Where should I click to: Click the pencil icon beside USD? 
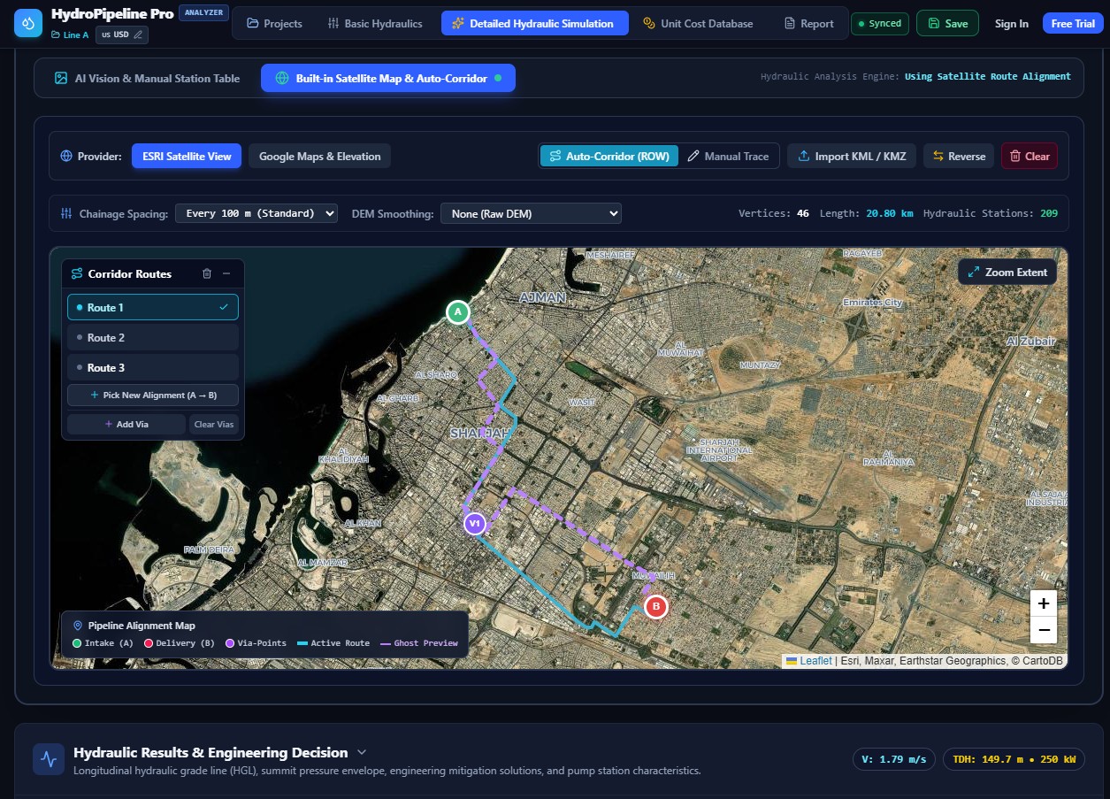(138, 35)
